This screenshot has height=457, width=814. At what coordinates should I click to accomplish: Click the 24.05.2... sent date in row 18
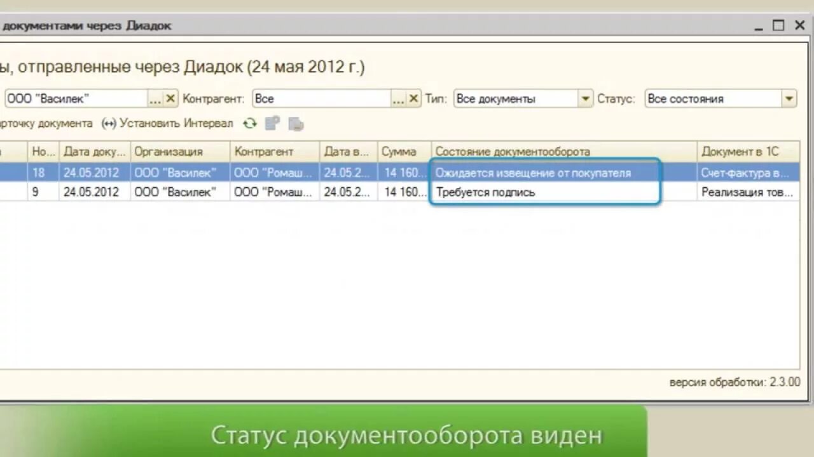tap(348, 173)
